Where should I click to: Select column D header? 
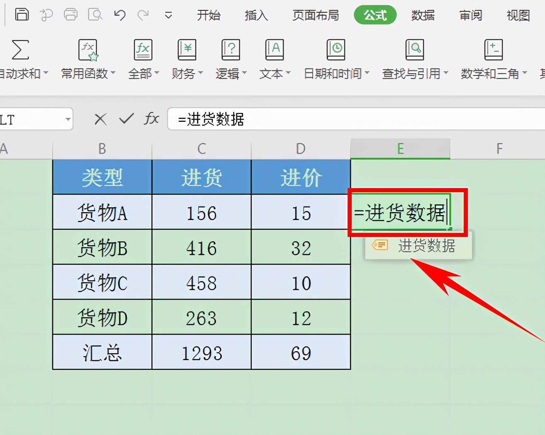(x=301, y=149)
